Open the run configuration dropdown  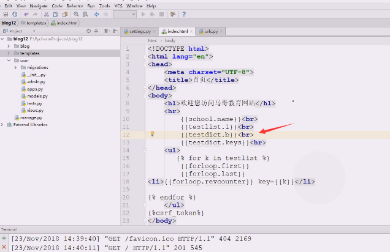pyautogui.click(x=124, y=15)
